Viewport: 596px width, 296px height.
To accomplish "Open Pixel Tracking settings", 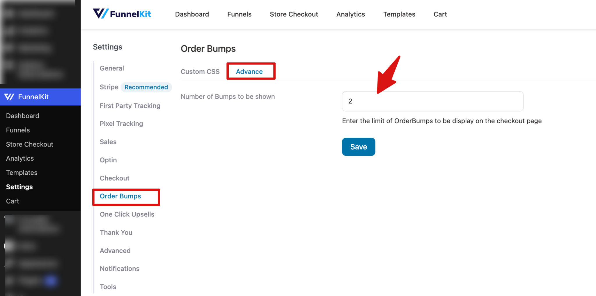I will point(121,124).
